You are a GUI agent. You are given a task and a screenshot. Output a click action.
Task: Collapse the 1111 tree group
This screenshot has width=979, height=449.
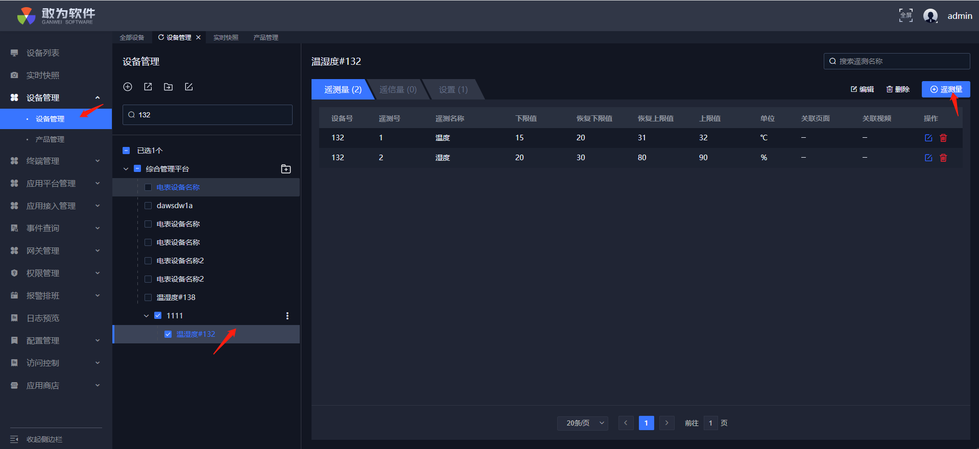[147, 316]
